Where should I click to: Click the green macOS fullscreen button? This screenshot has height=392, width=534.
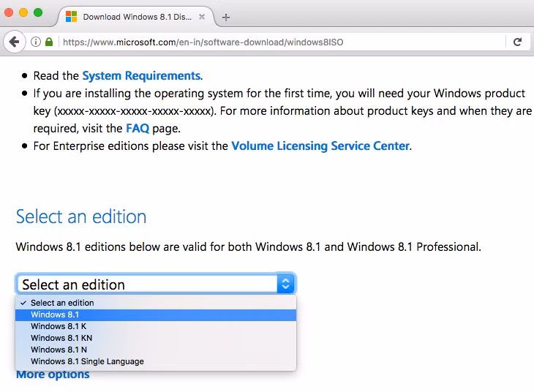click(38, 13)
